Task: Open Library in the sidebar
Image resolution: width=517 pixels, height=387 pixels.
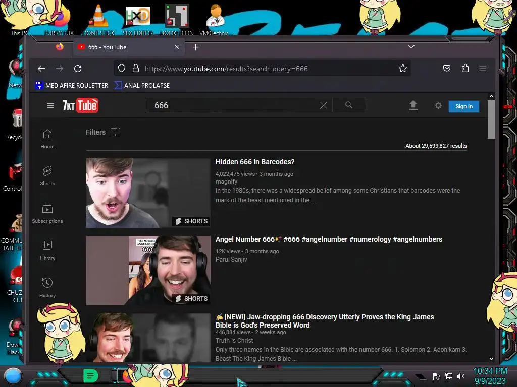Action: [47, 251]
